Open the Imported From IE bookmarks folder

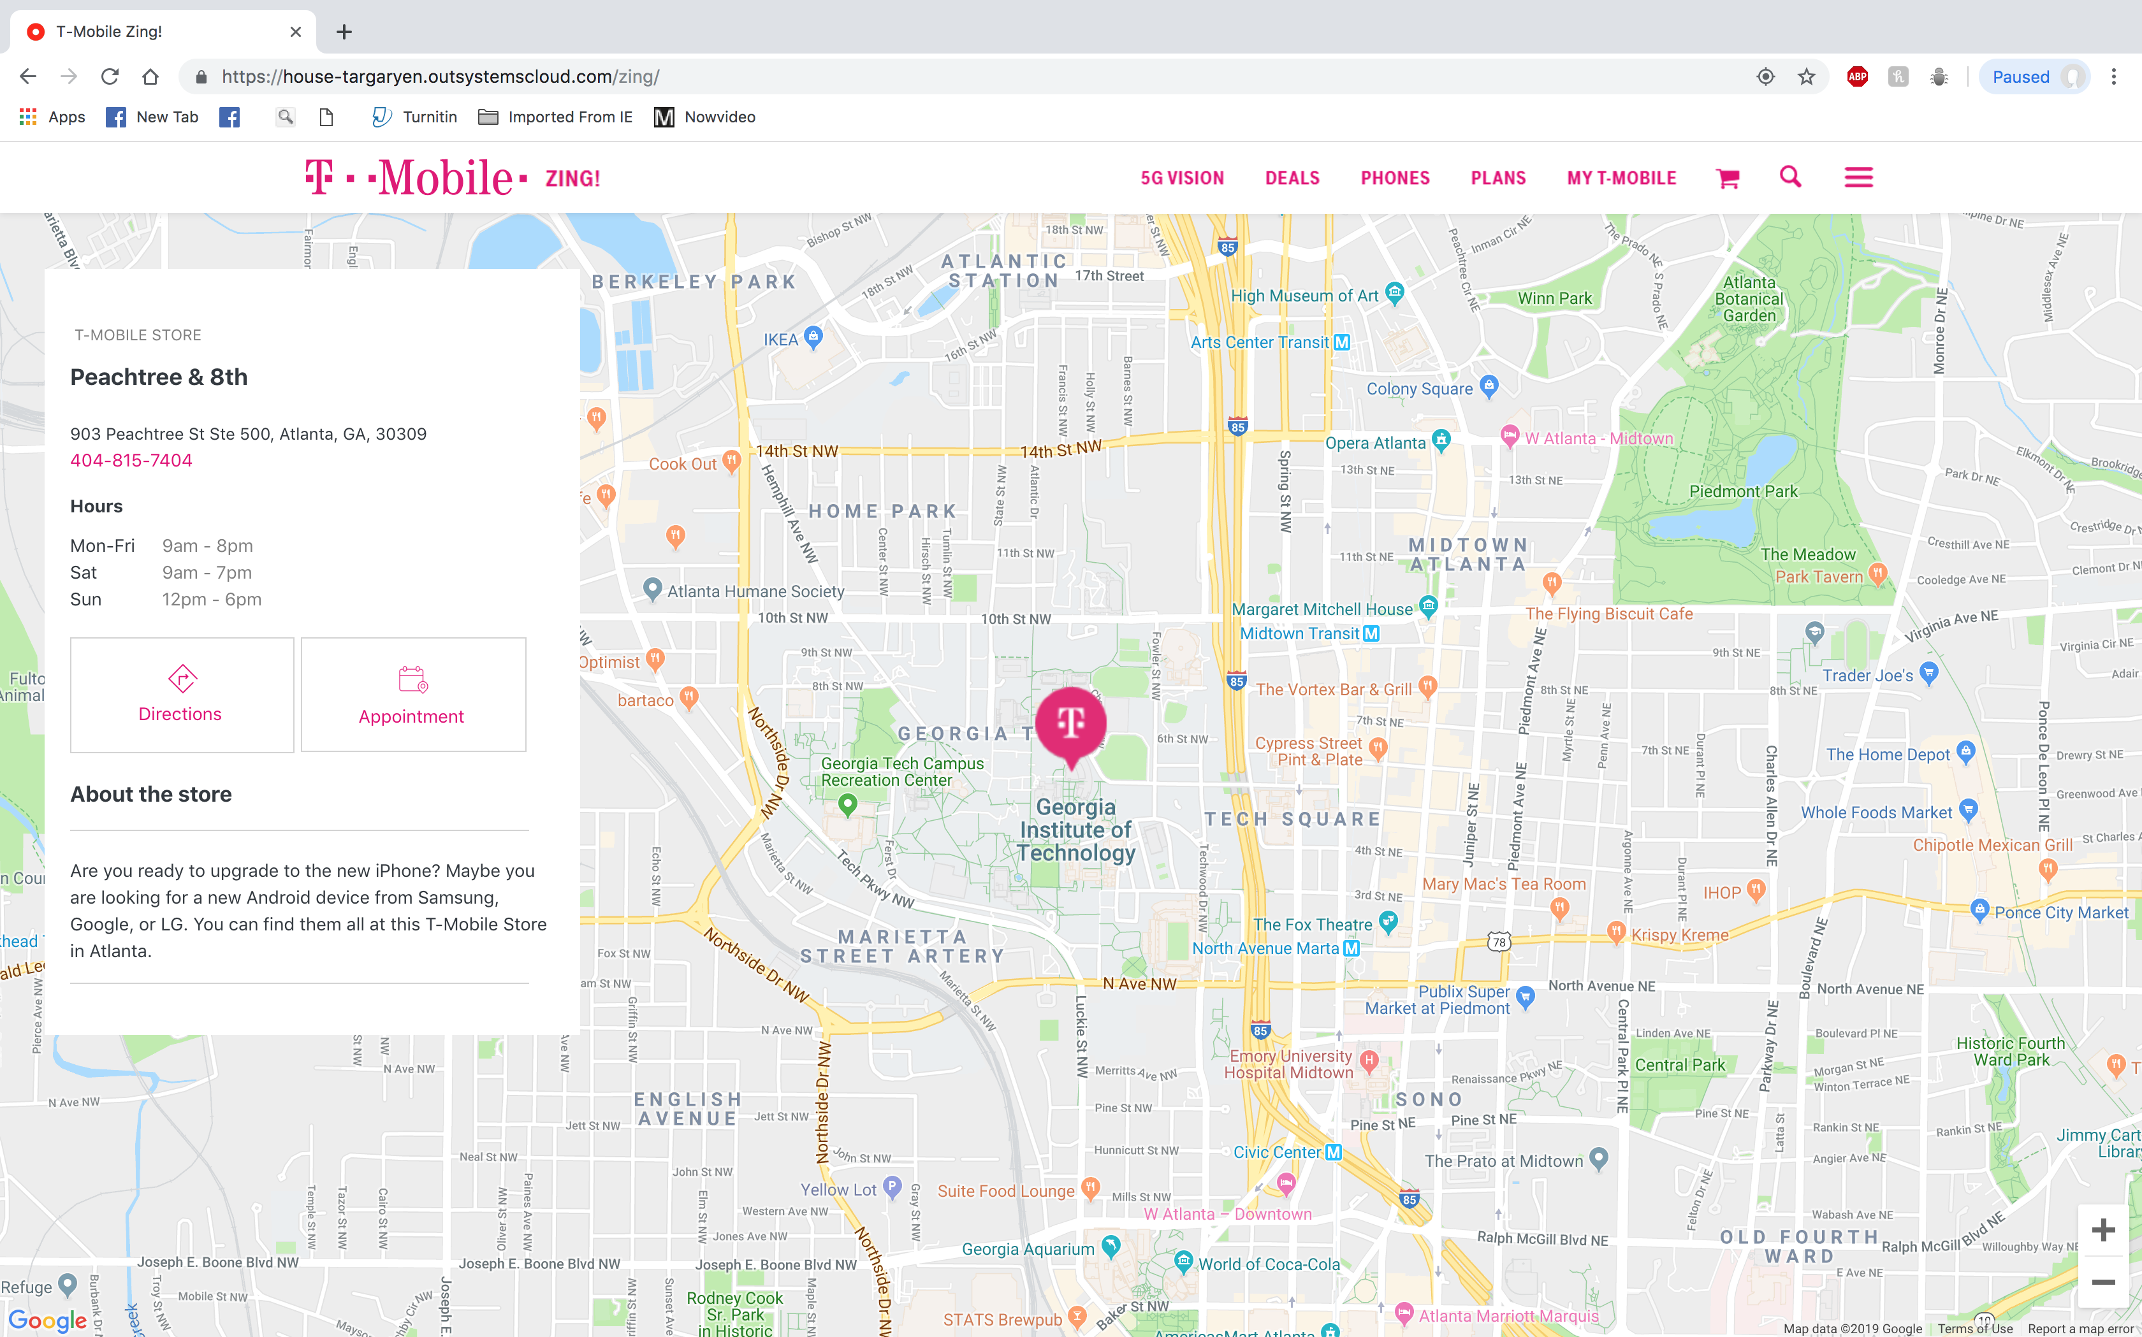555,117
